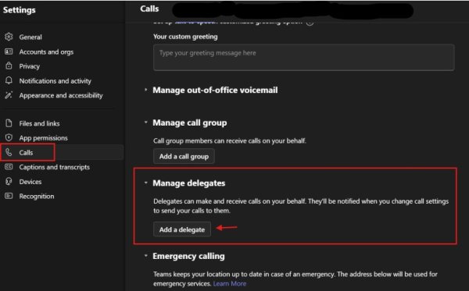
Task: Click the Calls phone icon
Action: pos(9,152)
